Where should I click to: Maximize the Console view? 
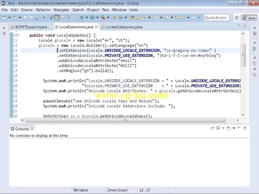point(245,128)
